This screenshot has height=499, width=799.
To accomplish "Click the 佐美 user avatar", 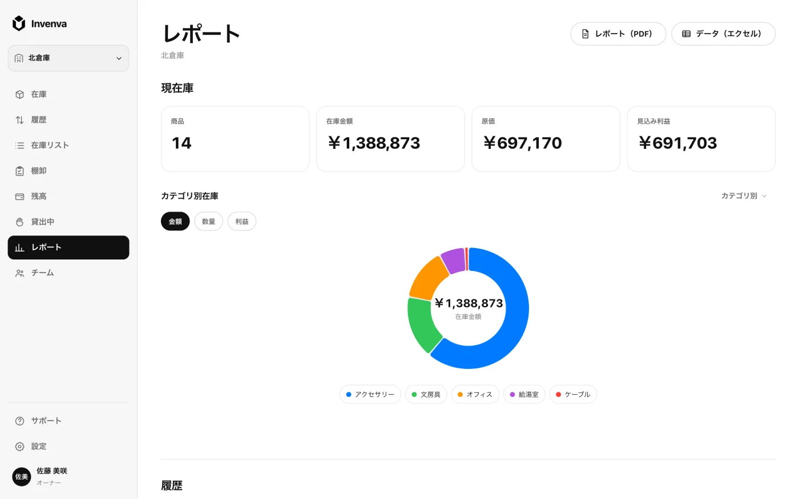I will [x=22, y=477].
